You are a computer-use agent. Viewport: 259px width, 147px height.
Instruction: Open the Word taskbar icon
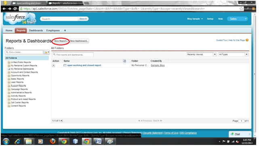(98, 142)
